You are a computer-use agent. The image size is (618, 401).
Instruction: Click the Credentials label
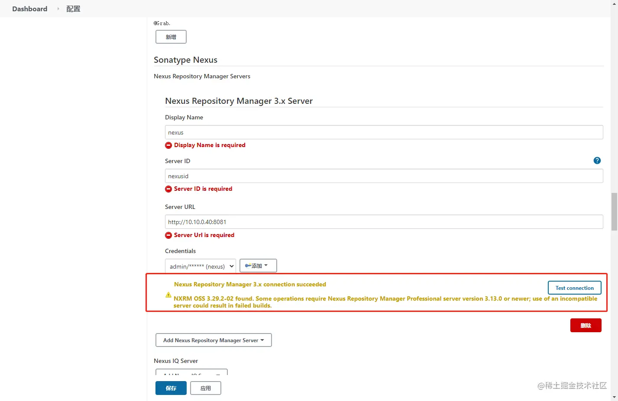pos(180,251)
